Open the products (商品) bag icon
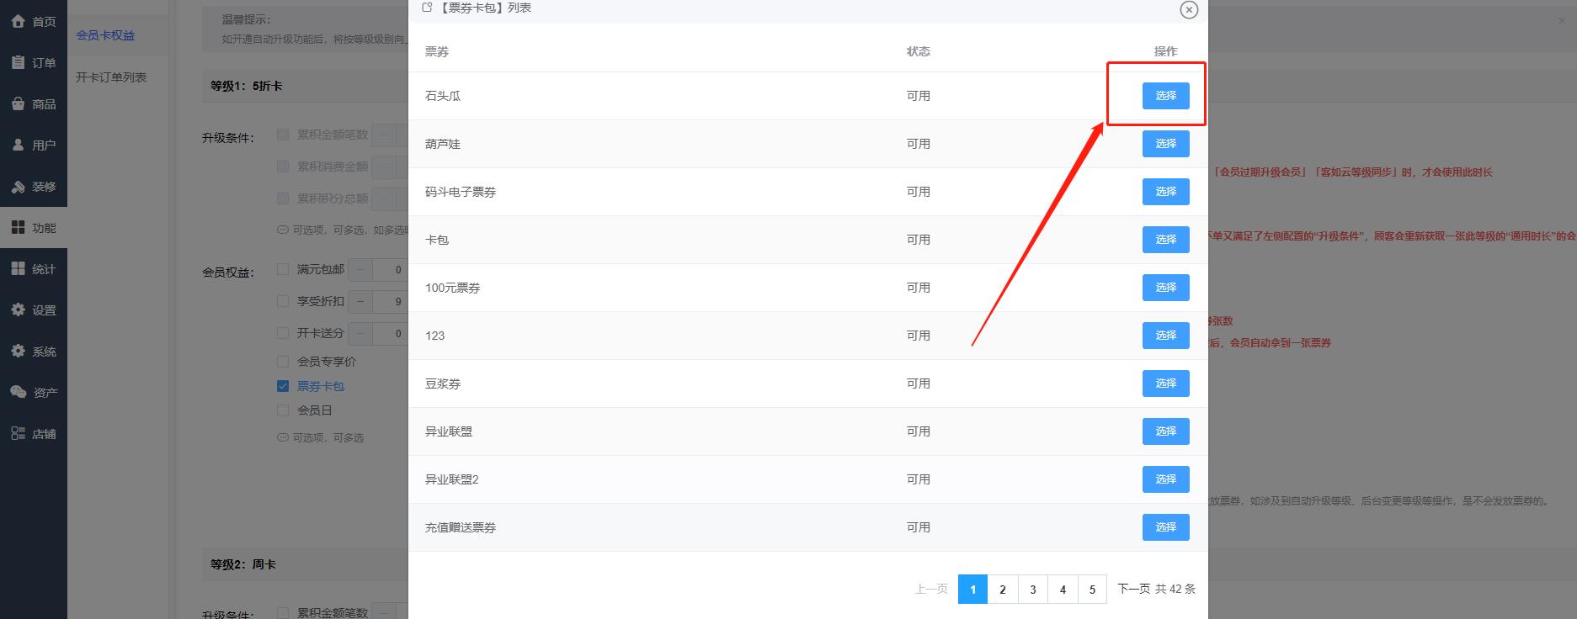This screenshot has height=619, width=1577. click(18, 103)
